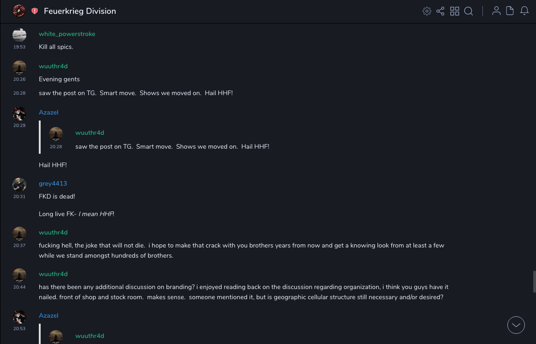Open the files document icon

(510, 11)
